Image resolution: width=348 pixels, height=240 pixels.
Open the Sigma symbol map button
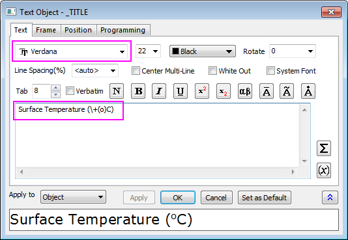click(x=324, y=148)
